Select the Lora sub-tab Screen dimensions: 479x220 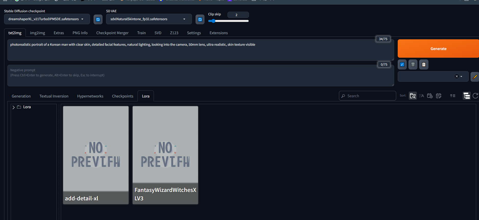146,96
